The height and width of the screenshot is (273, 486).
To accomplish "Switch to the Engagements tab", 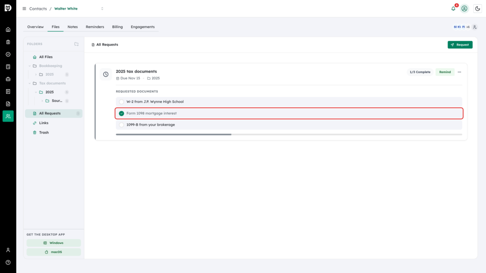I will [x=142, y=27].
